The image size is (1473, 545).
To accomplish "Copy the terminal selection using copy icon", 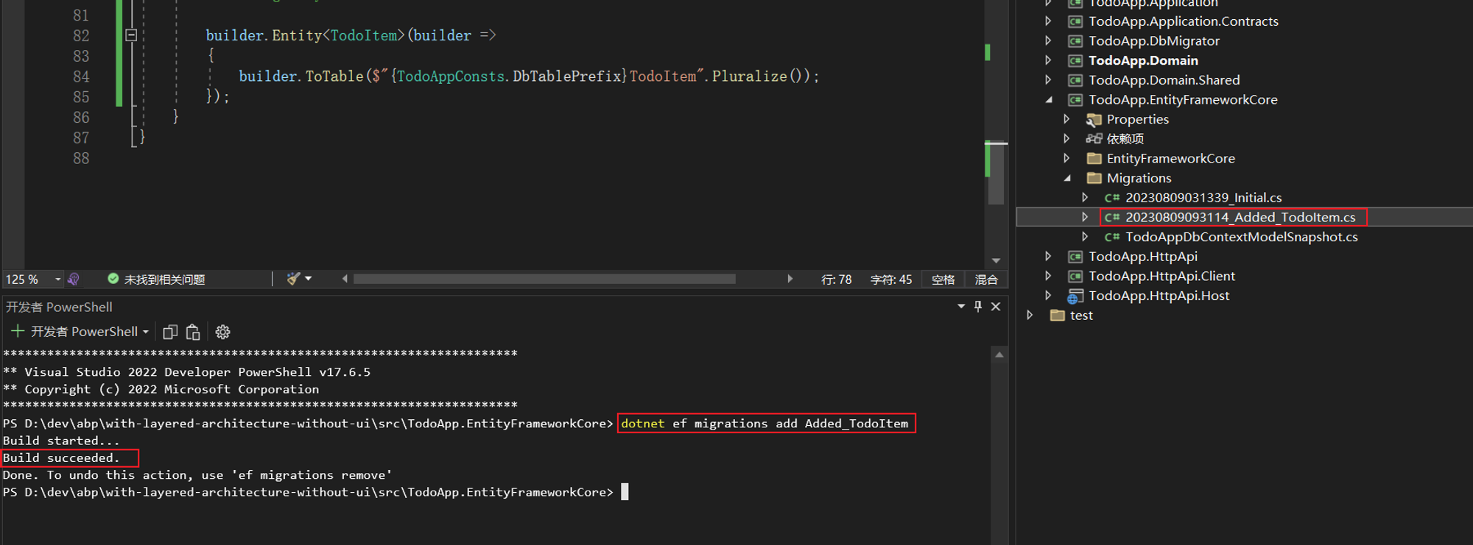I will click(170, 332).
